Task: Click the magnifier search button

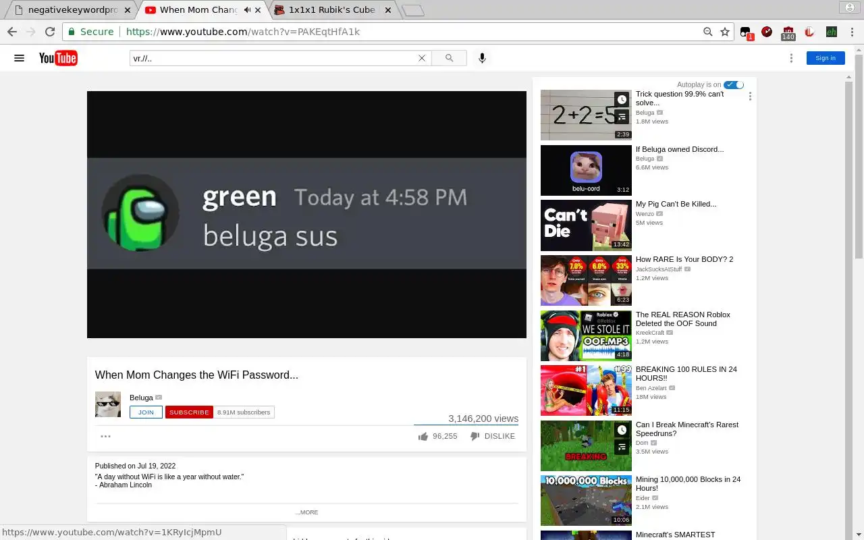Action: 449,58
